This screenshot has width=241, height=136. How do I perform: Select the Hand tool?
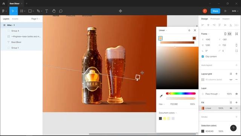tap(53, 11)
